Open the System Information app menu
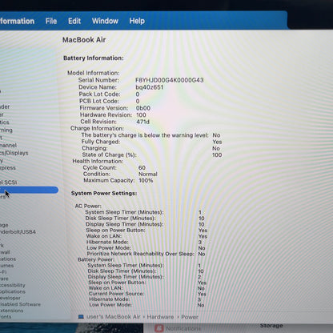 point(17,22)
